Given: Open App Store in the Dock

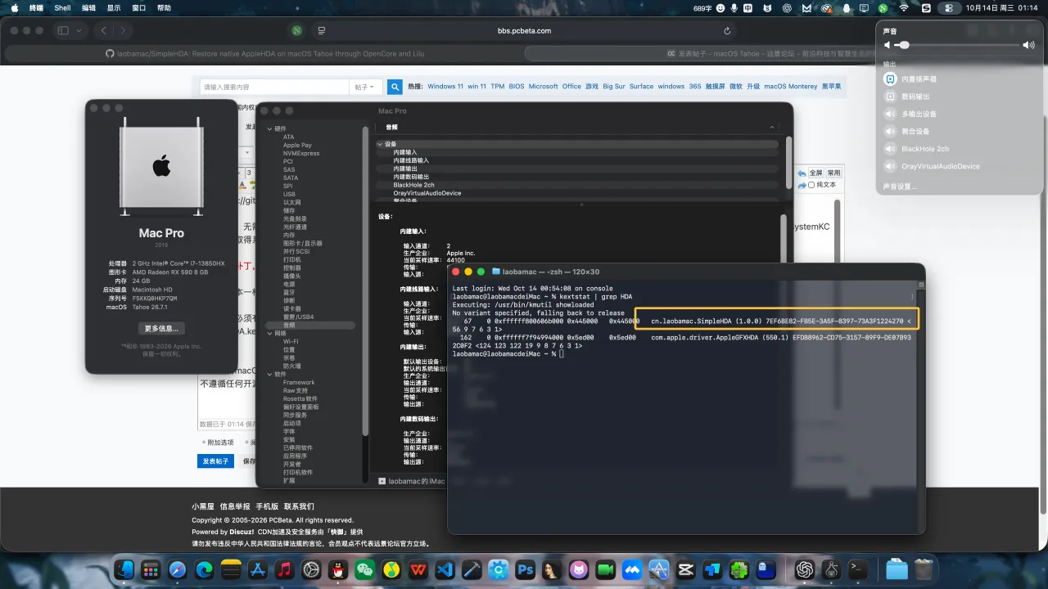Looking at the screenshot, I should (x=258, y=569).
